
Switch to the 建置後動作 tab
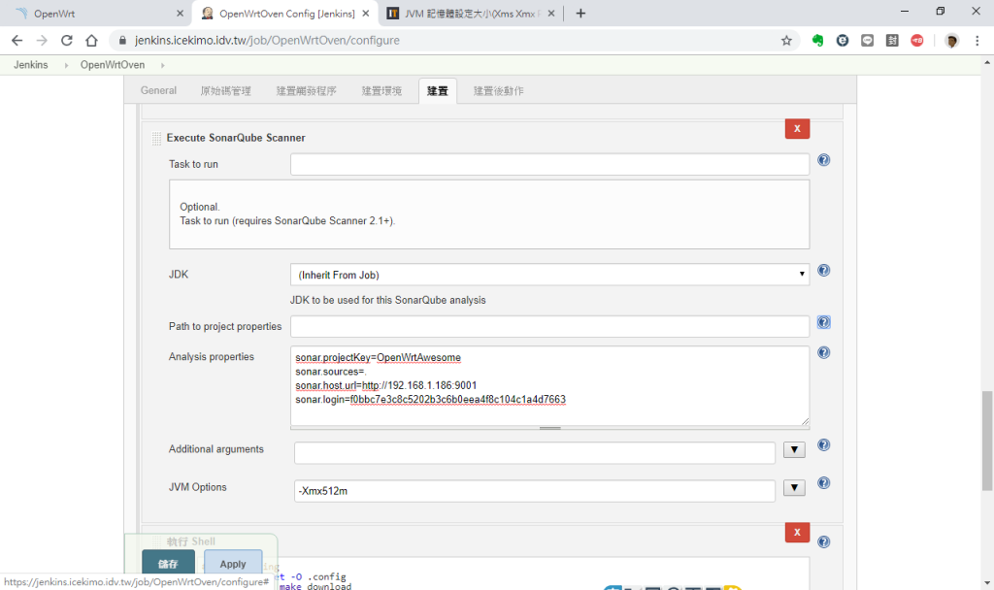coord(498,90)
